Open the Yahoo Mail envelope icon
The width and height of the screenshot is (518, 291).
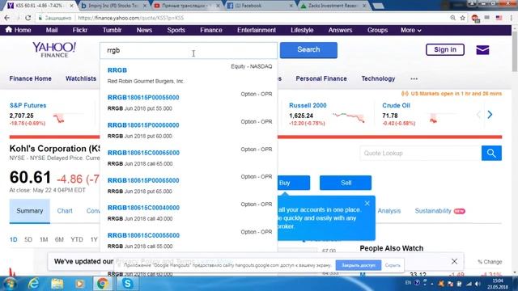pyautogui.click(x=482, y=50)
